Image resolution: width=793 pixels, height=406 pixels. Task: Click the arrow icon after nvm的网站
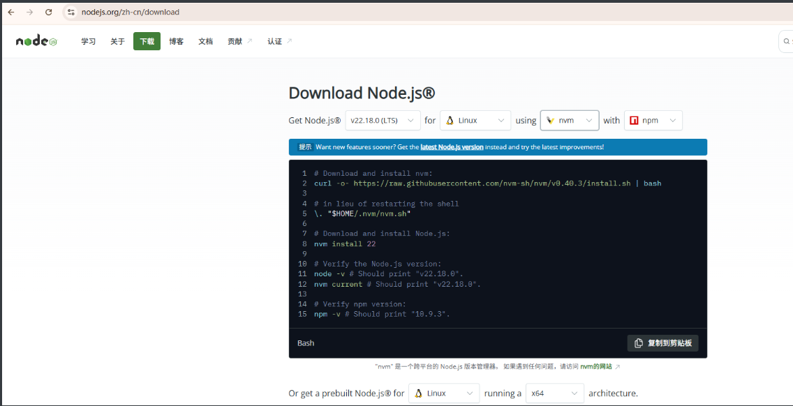(618, 366)
